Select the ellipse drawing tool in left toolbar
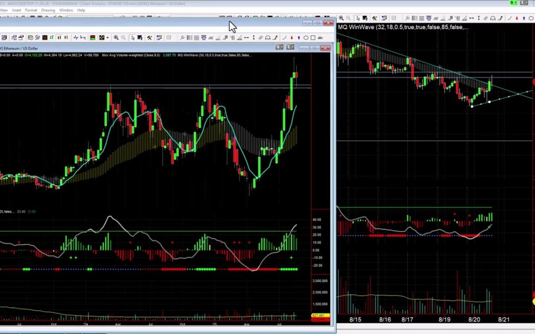 point(306,38)
